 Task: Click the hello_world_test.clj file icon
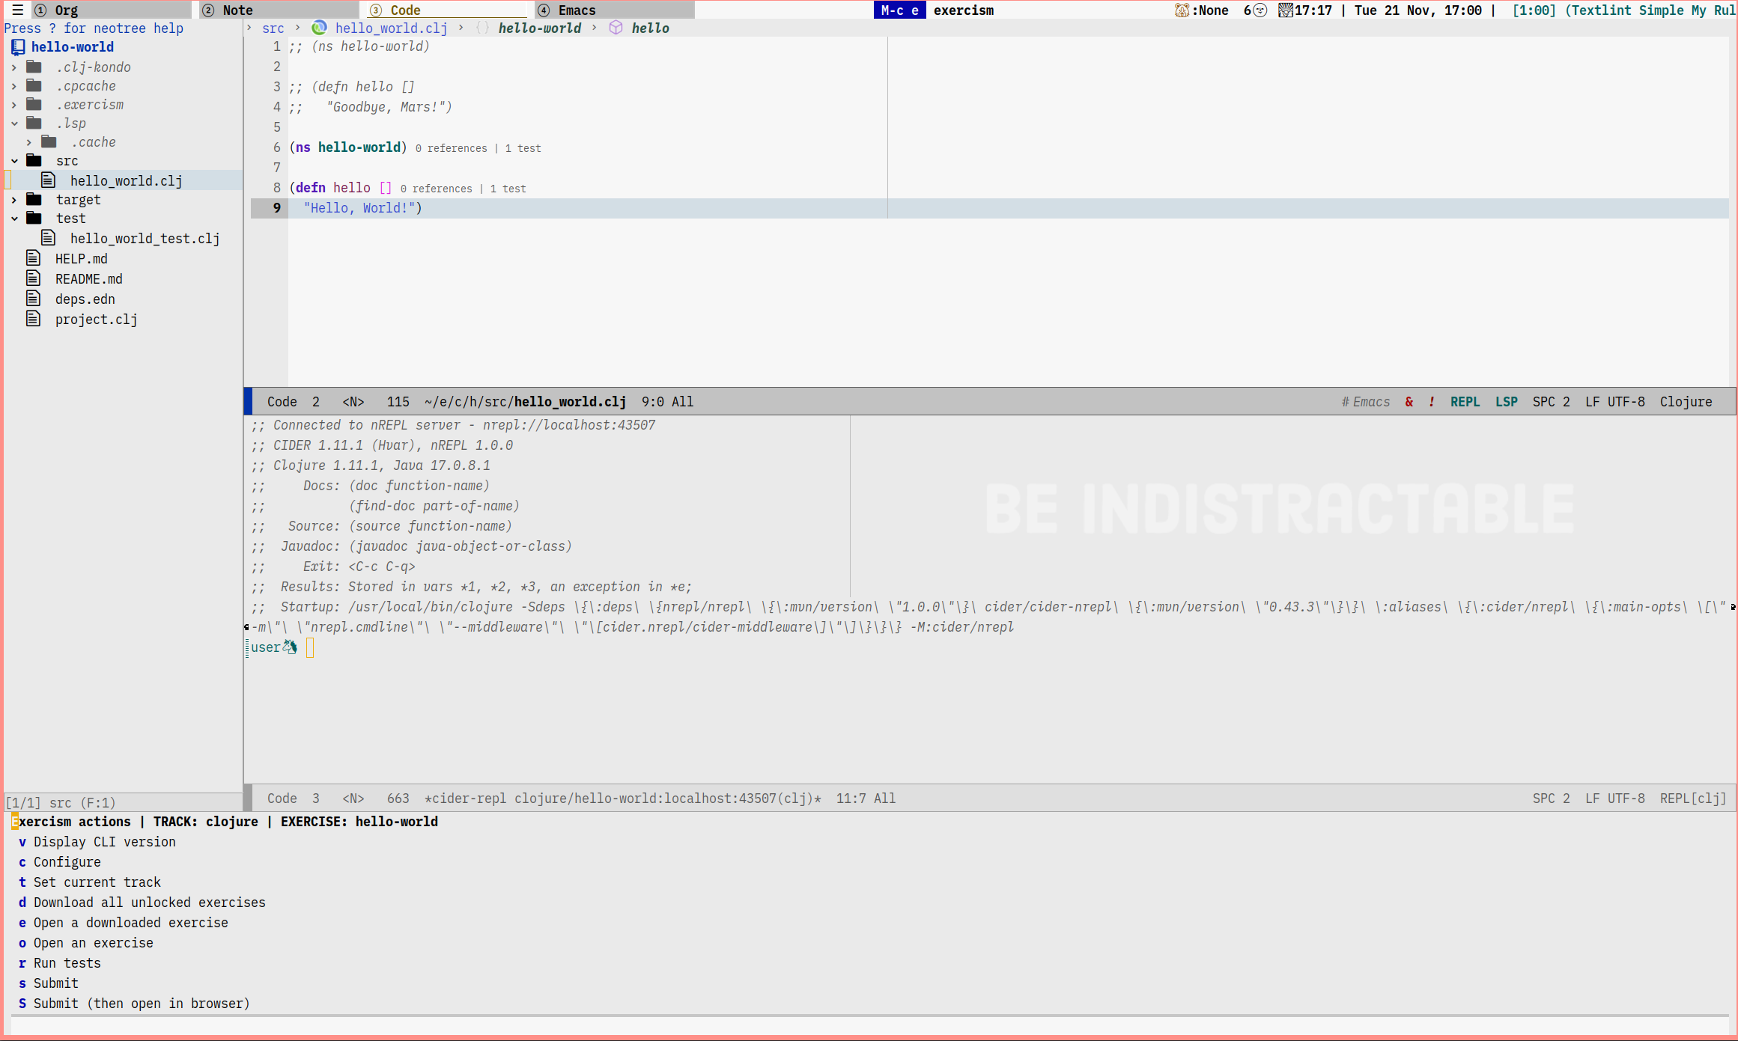click(49, 238)
